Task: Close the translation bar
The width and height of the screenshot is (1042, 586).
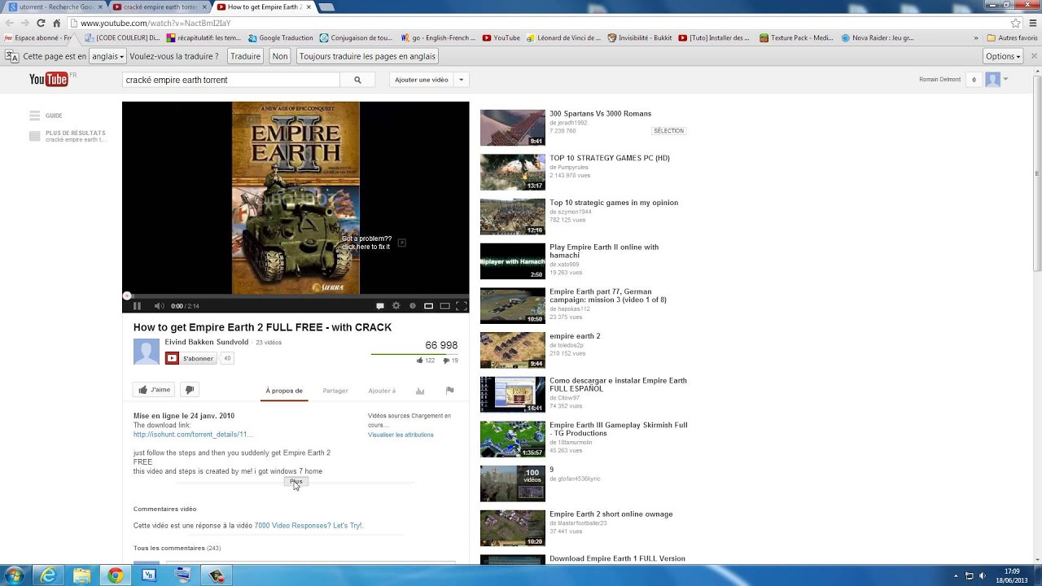Action: click(x=1032, y=56)
